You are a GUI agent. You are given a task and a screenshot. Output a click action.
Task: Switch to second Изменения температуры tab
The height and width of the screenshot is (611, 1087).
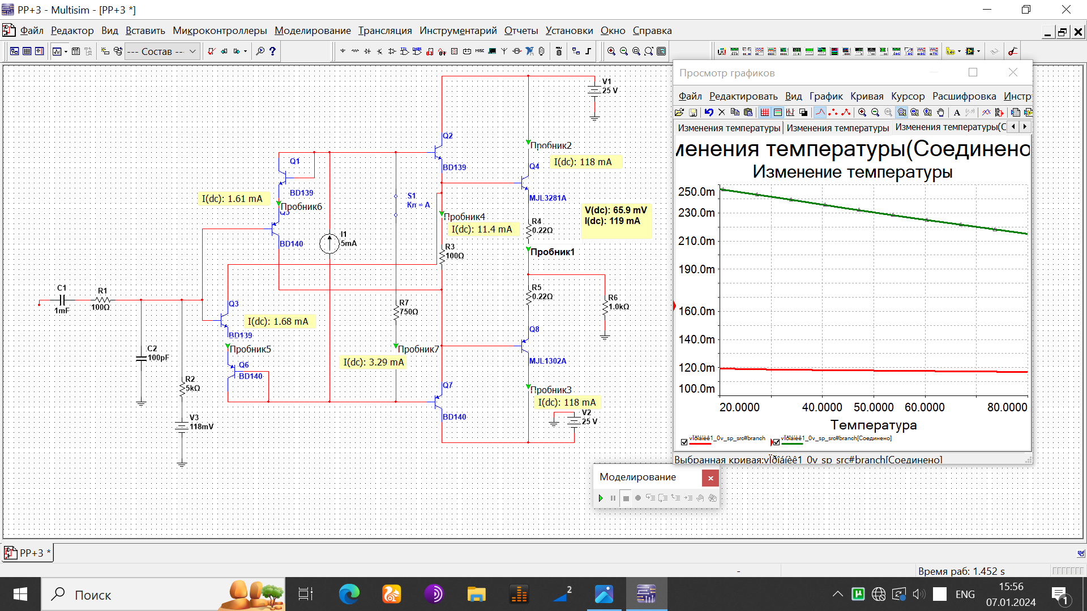pos(838,128)
